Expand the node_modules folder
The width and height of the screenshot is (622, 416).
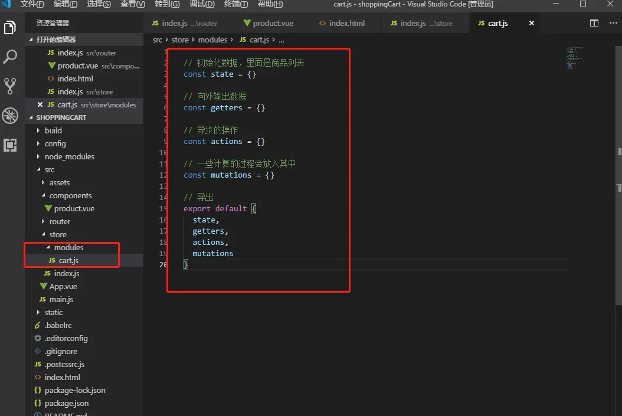(69, 156)
